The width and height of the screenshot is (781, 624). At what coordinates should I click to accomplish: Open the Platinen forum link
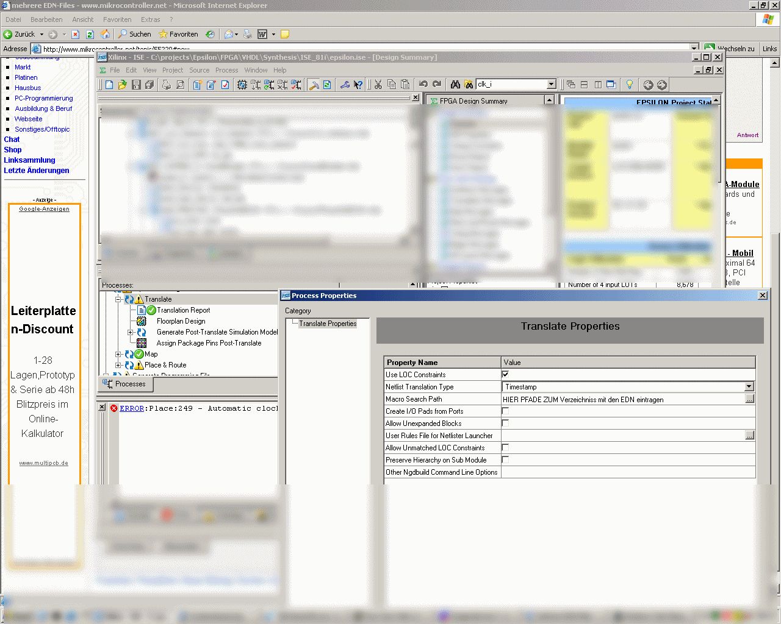pos(26,77)
